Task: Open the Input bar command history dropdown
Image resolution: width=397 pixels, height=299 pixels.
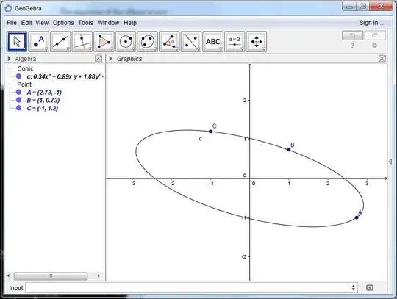Action: tap(353, 288)
